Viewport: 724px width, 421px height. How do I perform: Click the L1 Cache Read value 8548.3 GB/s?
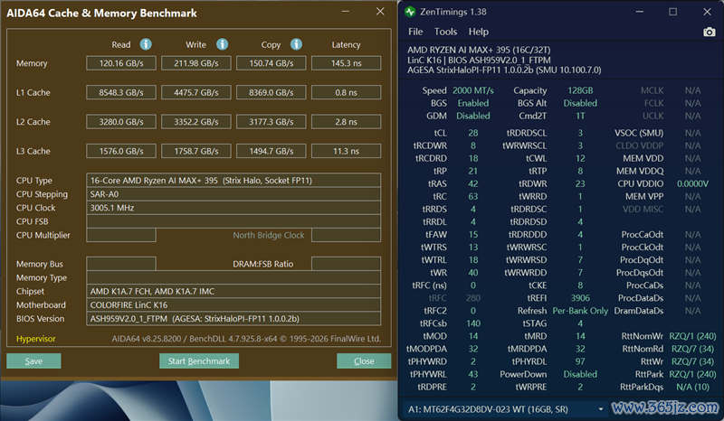click(x=121, y=92)
